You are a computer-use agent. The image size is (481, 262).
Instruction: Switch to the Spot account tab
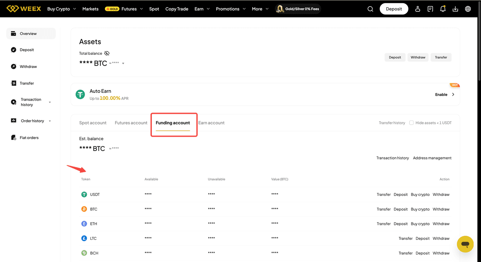click(x=93, y=123)
